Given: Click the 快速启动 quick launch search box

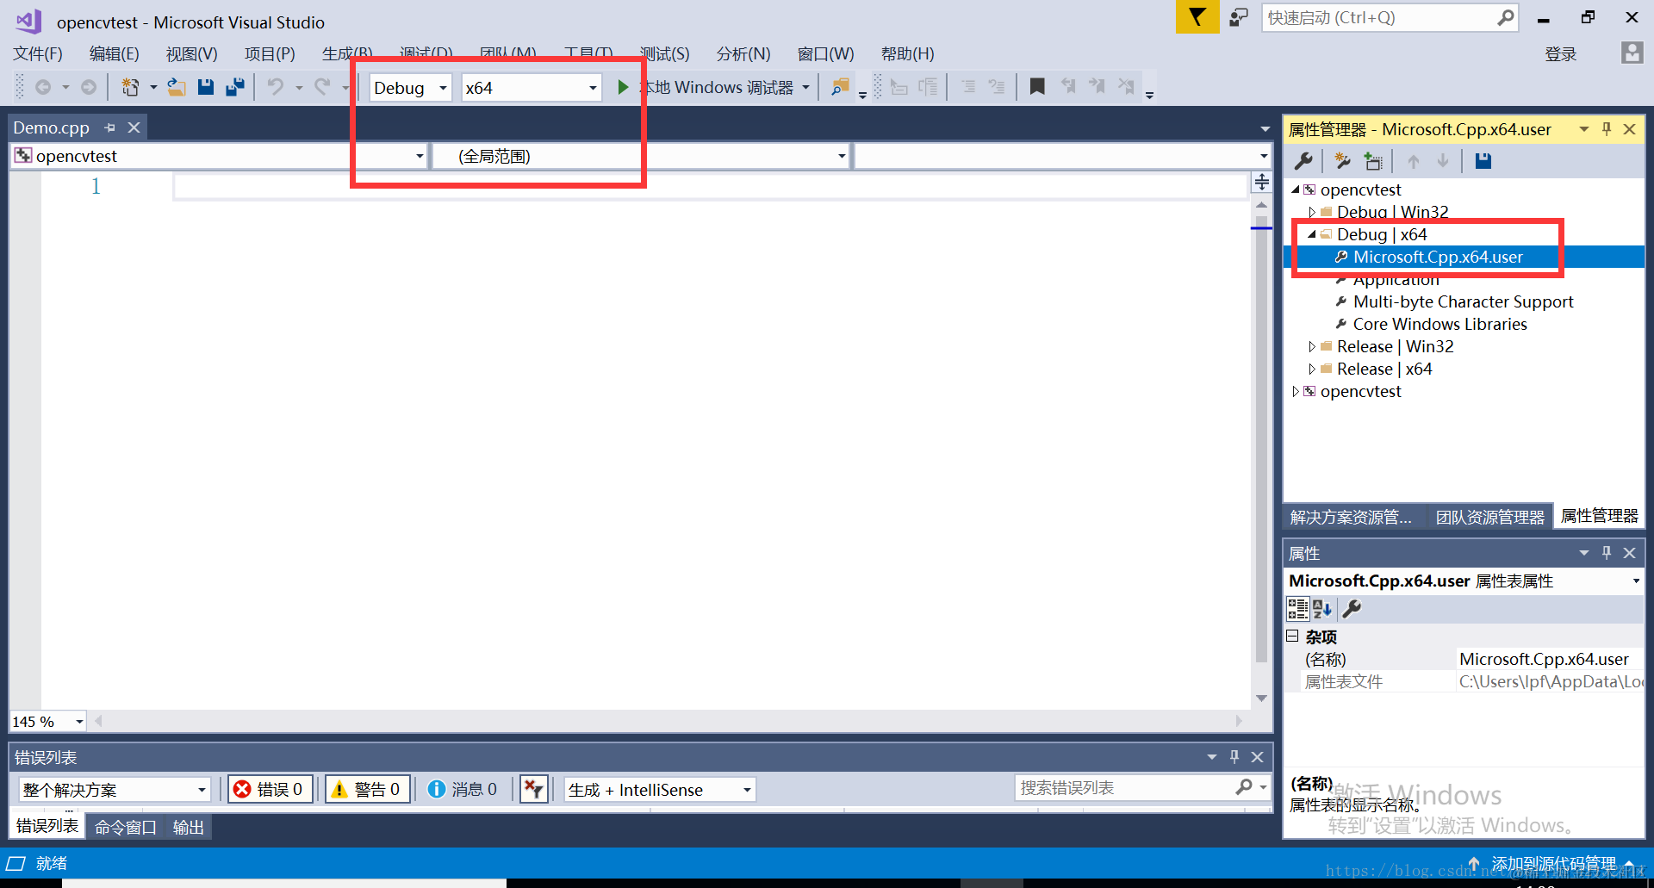Looking at the screenshot, I should 1390,17.
